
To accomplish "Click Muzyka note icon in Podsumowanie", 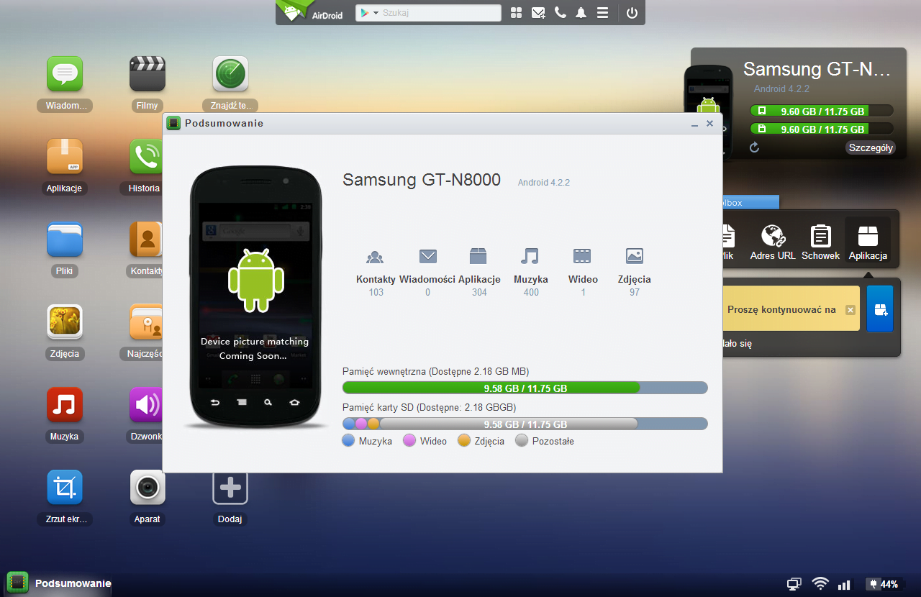I will pos(530,256).
